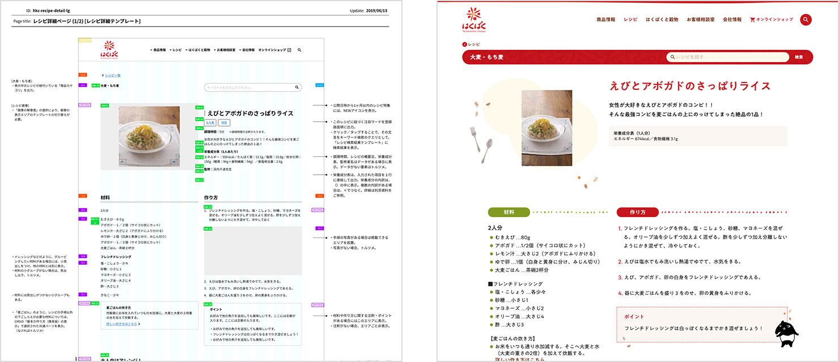Select お客様相談室 in the red design menu
This screenshot has height=362, width=839.
coord(700,20)
